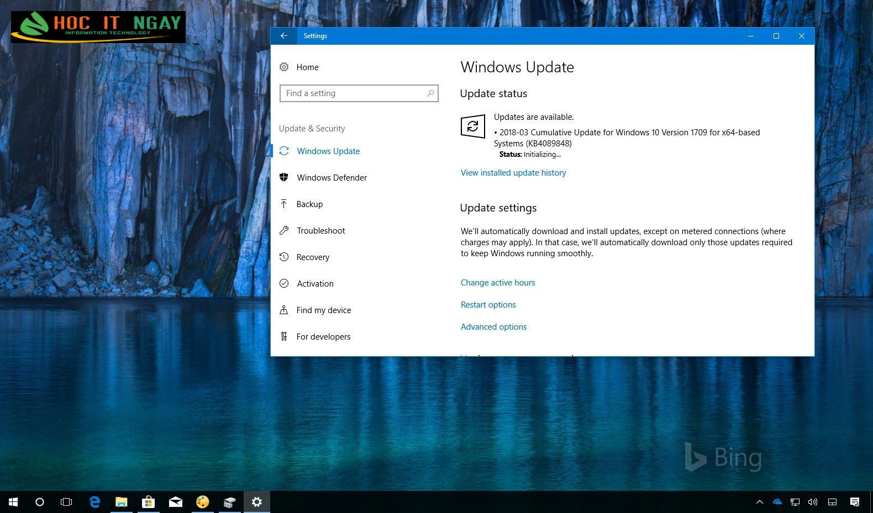Click the Troubleshoot wrench icon

click(284, 230)
